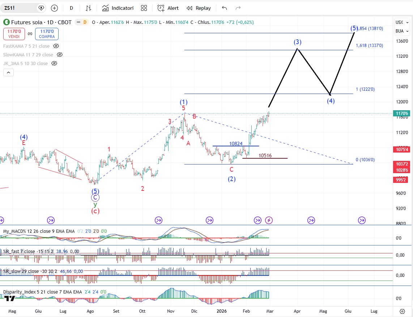Create an Alert from the toolbar
Image resolution: width=413 pixels, height=317 pixels.
tap(168, 8)
